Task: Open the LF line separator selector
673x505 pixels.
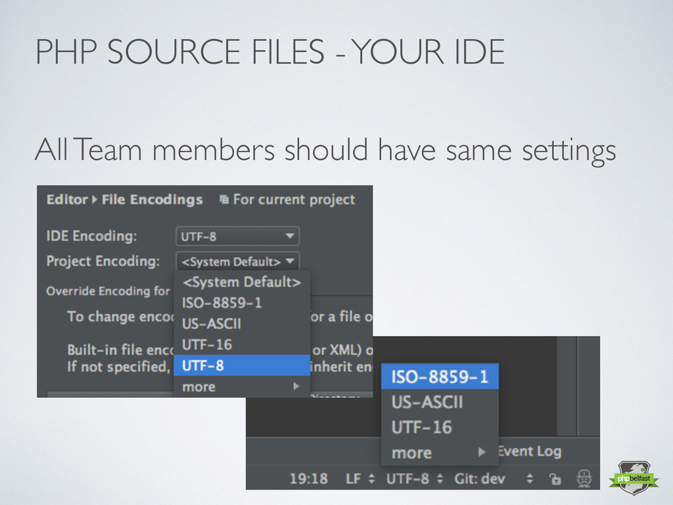Action: click(360, 479)
